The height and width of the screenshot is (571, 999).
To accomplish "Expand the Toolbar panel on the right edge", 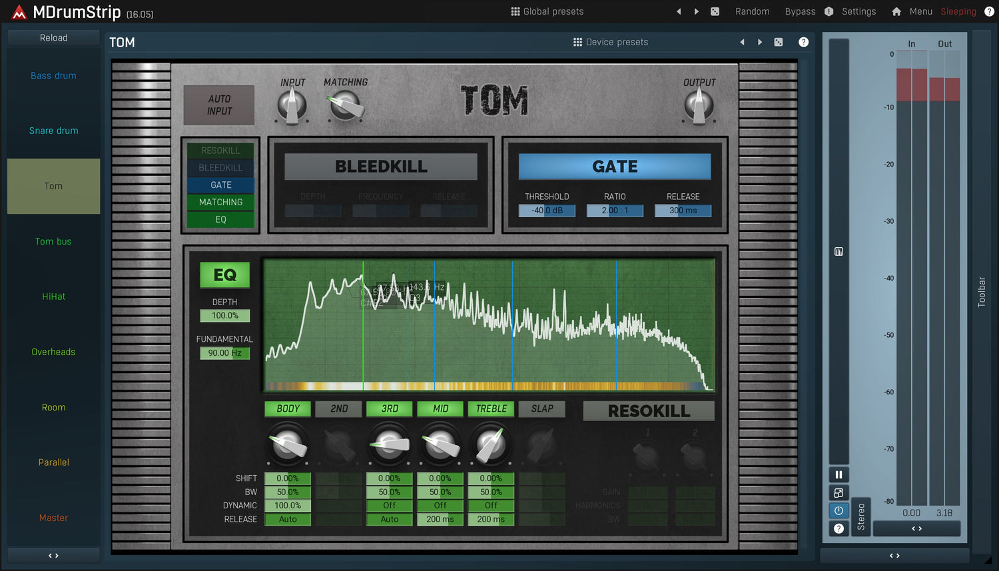I will click(x=981, y=292).
